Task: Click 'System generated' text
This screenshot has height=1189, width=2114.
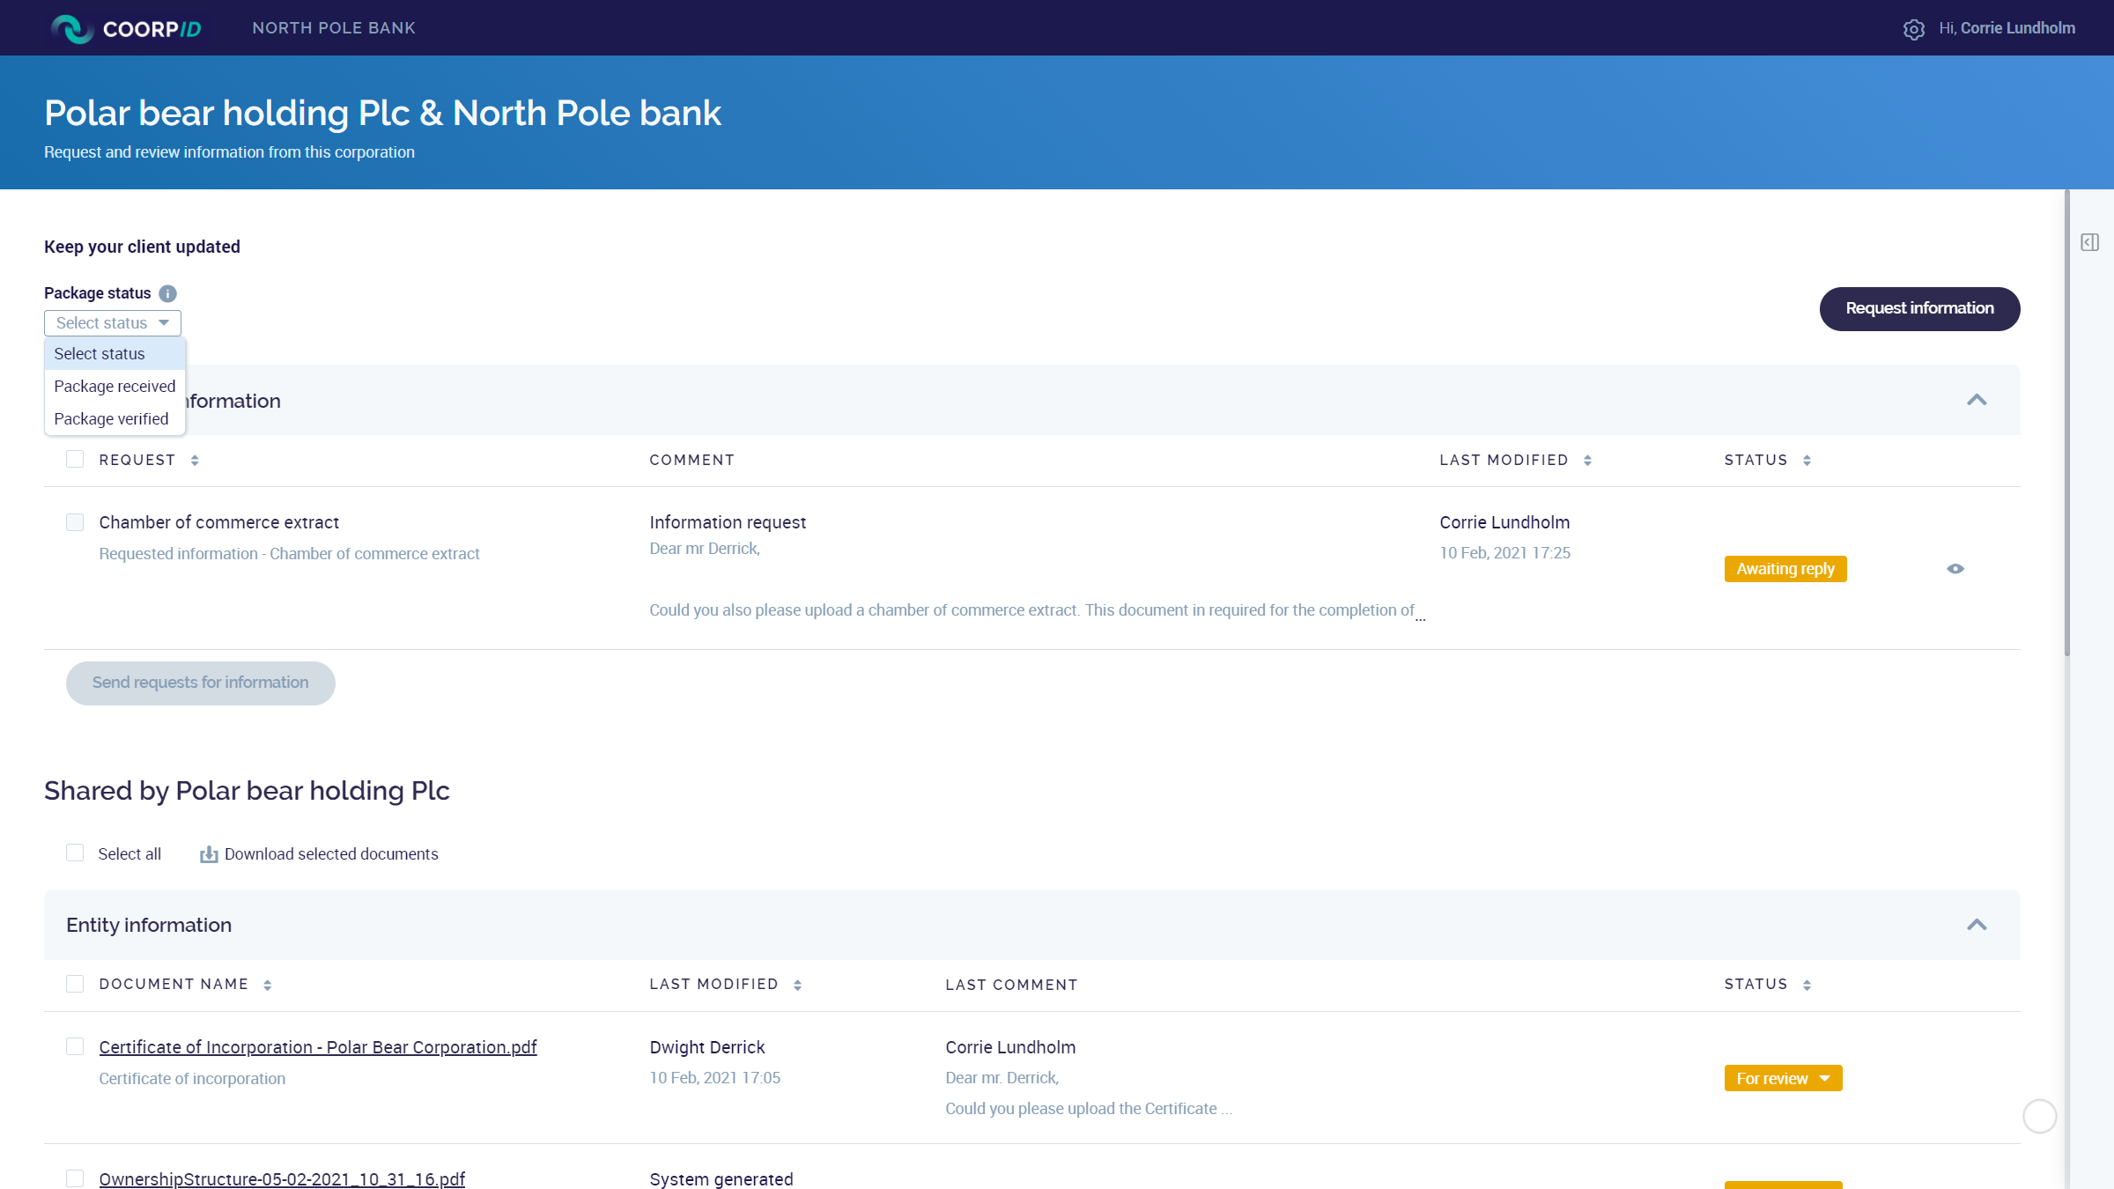Action: 721,1179
